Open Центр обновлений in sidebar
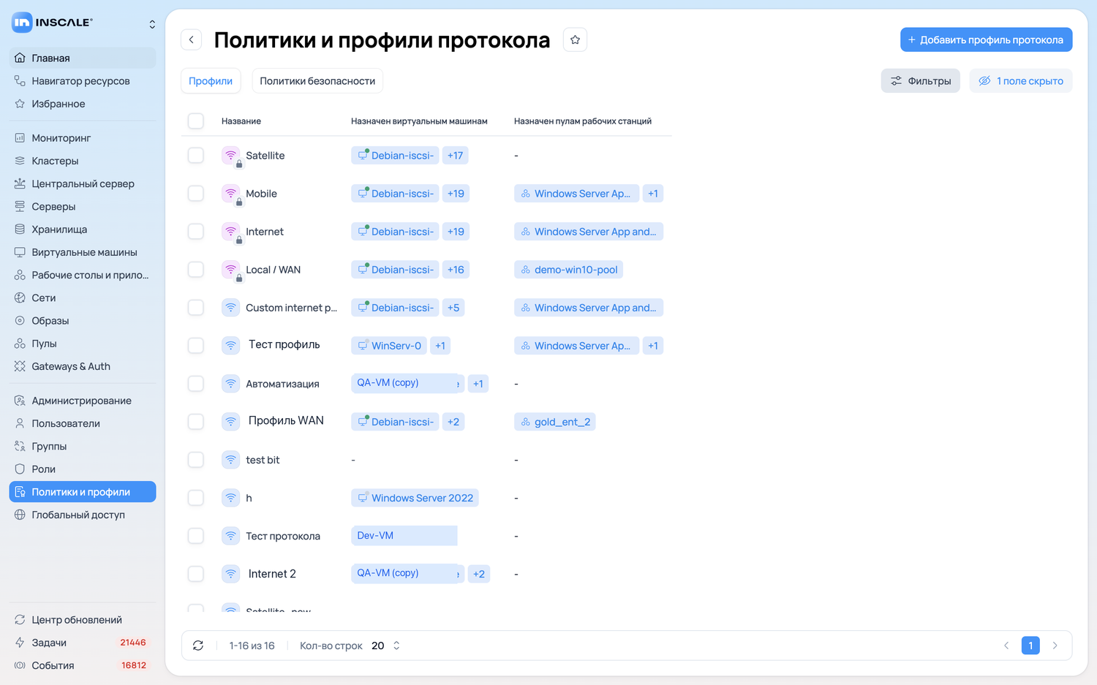The height and width of the screenshot is (685, 1097). click(83, 620)
